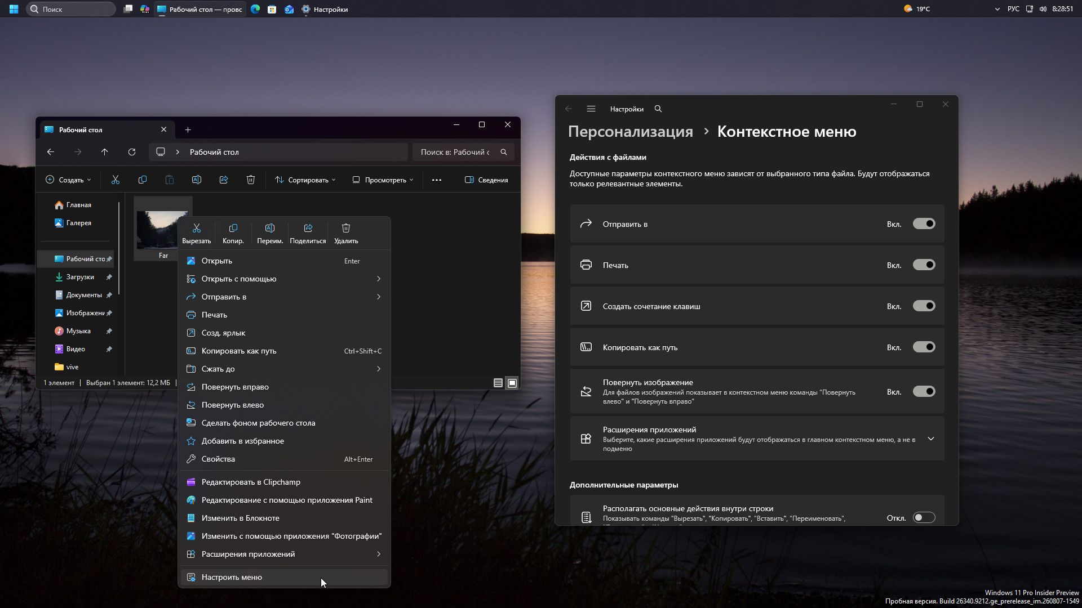
Task: Enable 'Располагать основные действия внутри строки' toggle
Action: [x=924, y=518]
